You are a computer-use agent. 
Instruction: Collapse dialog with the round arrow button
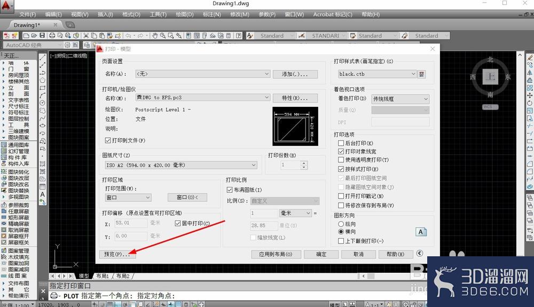(420, 253)
